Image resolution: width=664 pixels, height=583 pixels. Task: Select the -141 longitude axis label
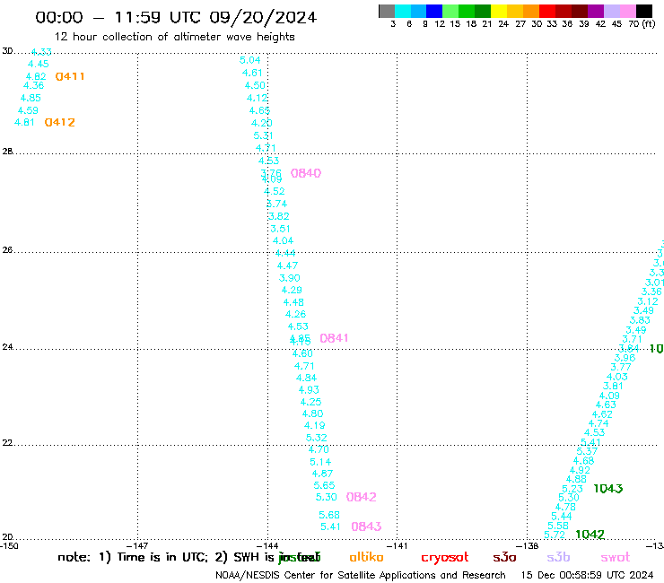pos(397,546)
